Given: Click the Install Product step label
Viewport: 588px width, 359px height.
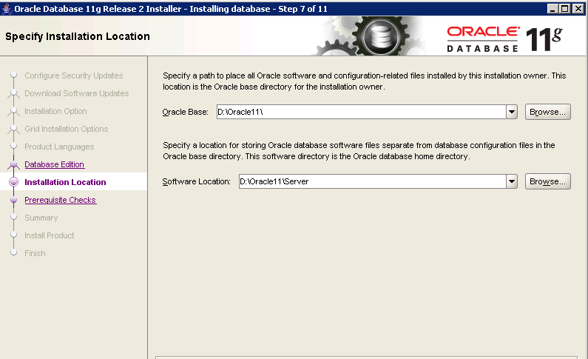Looking at the screenshot, I should (x=49, y=235).
